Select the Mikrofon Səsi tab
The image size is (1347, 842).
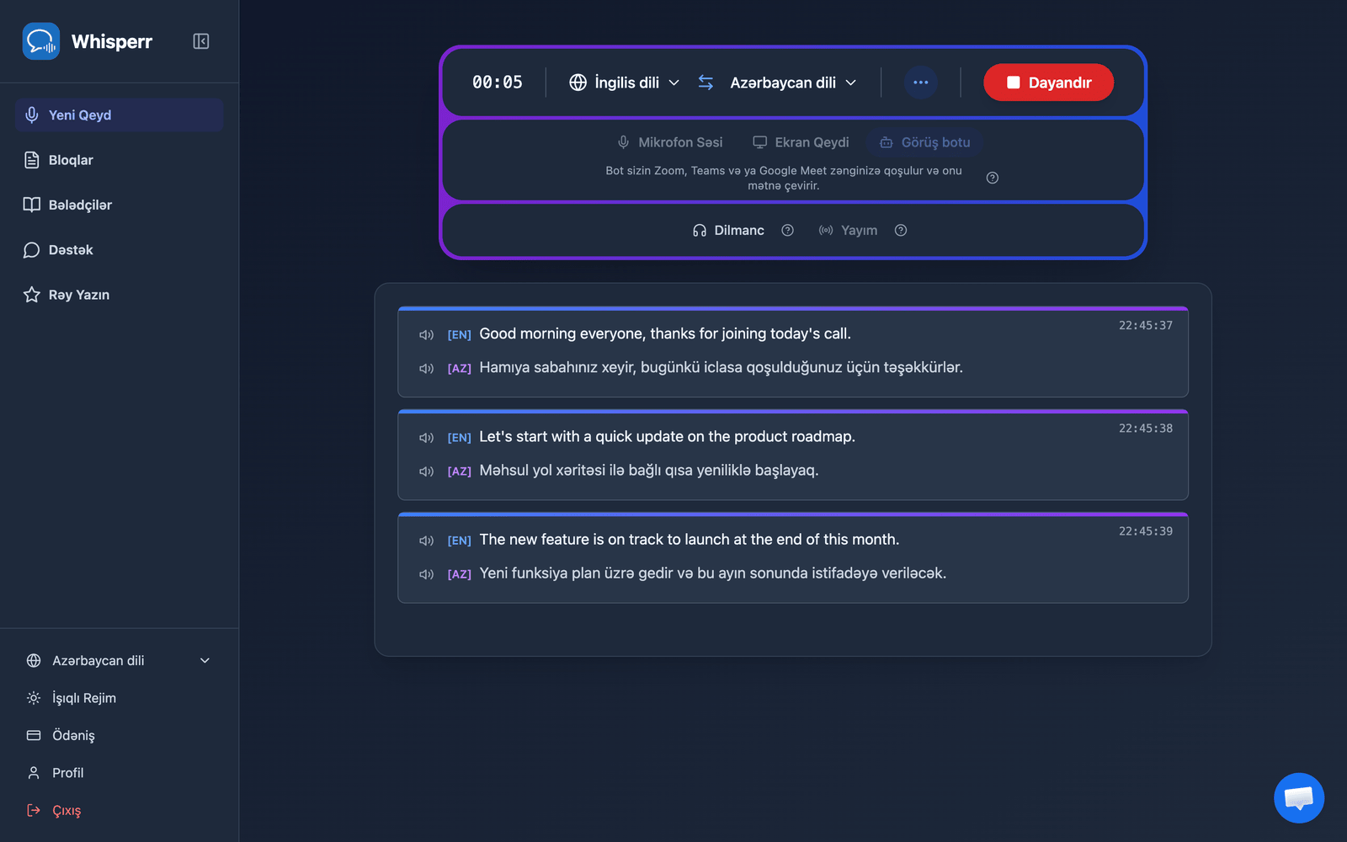click(670, 142)
